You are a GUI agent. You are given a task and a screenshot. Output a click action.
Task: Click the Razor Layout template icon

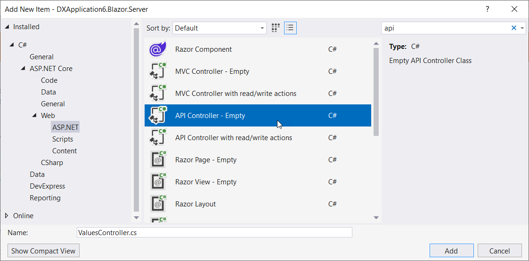tap(158, 204)
